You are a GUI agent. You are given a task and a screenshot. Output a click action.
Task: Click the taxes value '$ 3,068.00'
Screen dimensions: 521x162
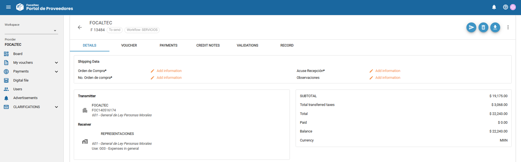click(x=499, y=105)
